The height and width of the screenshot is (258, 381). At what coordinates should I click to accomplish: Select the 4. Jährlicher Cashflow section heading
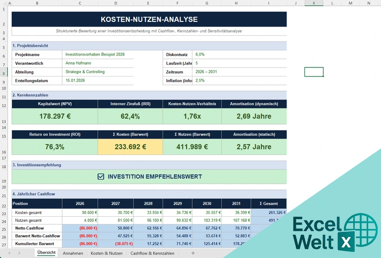click(x=149, y=194)
